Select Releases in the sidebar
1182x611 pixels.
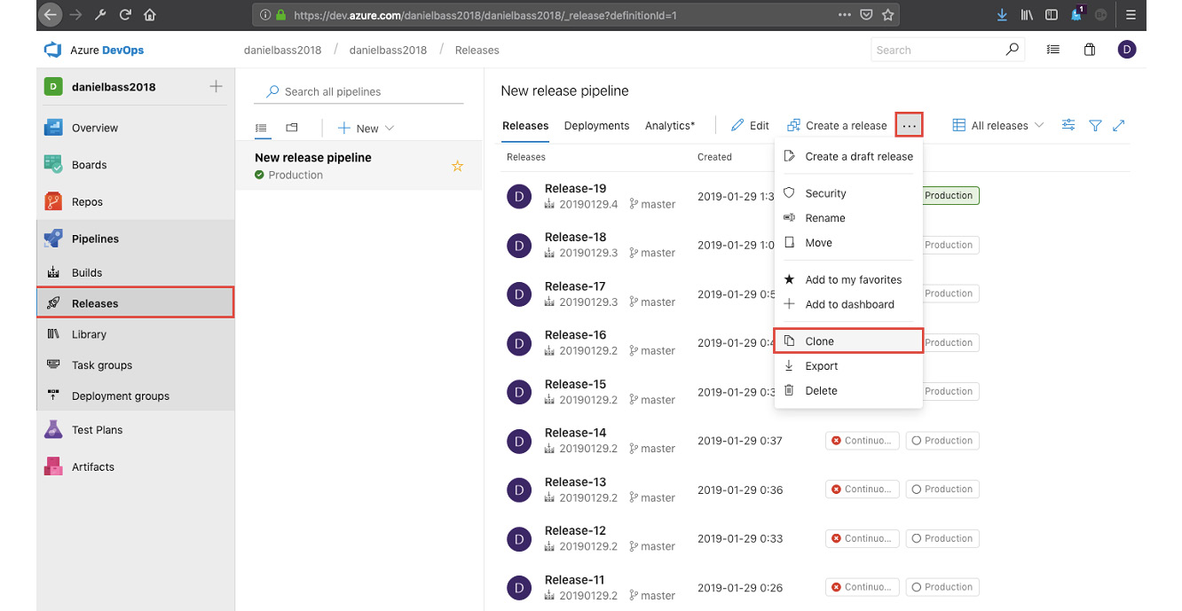pos(135,302)
